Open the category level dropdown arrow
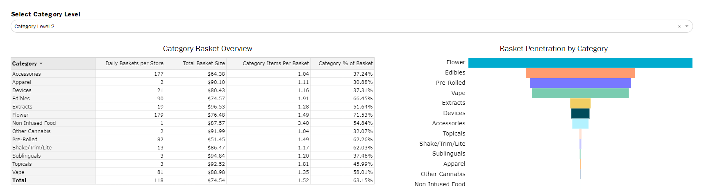Viewport: 702px width, 192px height. [x=687, y=26]
